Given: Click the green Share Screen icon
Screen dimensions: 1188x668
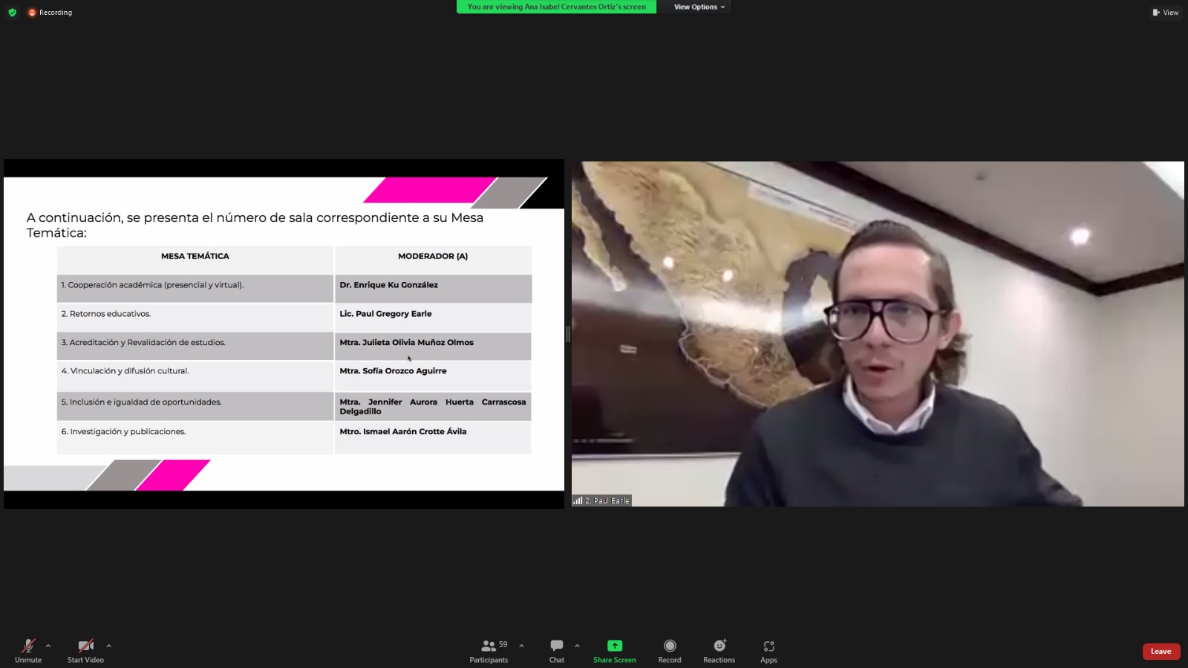Looking at the screenshot, I should pos(615,646).
